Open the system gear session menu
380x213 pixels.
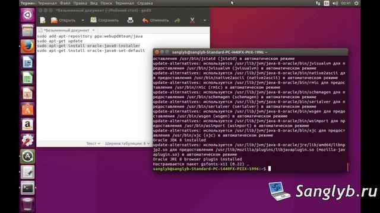(x=356, y=3)
